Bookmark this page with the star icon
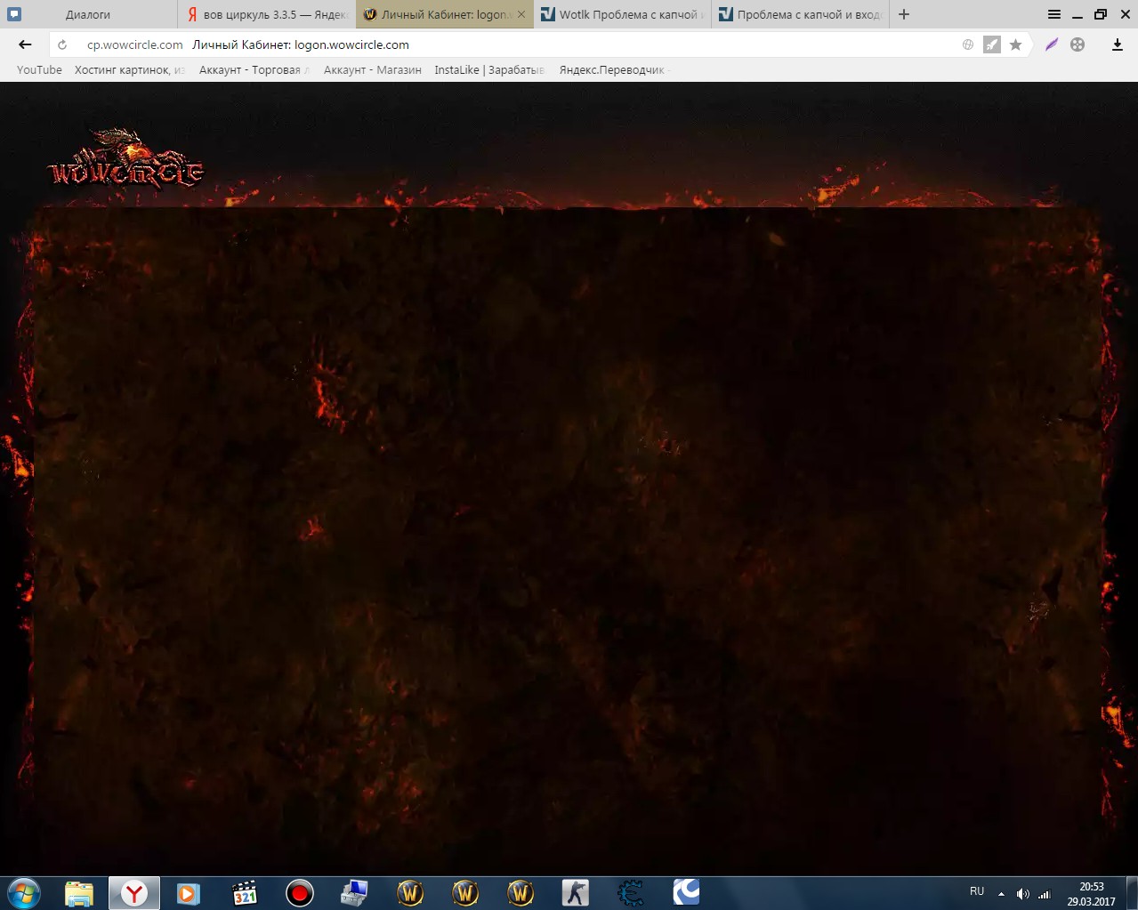The image size is (1138, 910). tap(1015, 44)
